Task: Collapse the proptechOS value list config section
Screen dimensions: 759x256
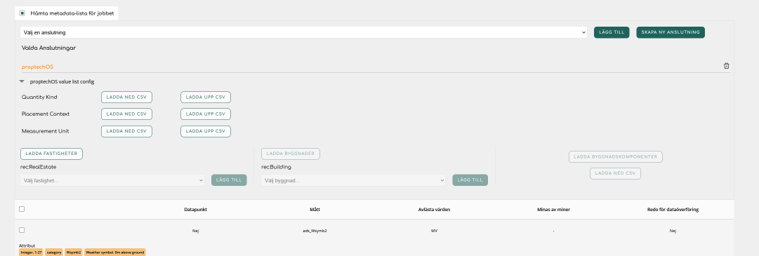Action: tap(22, 82)
